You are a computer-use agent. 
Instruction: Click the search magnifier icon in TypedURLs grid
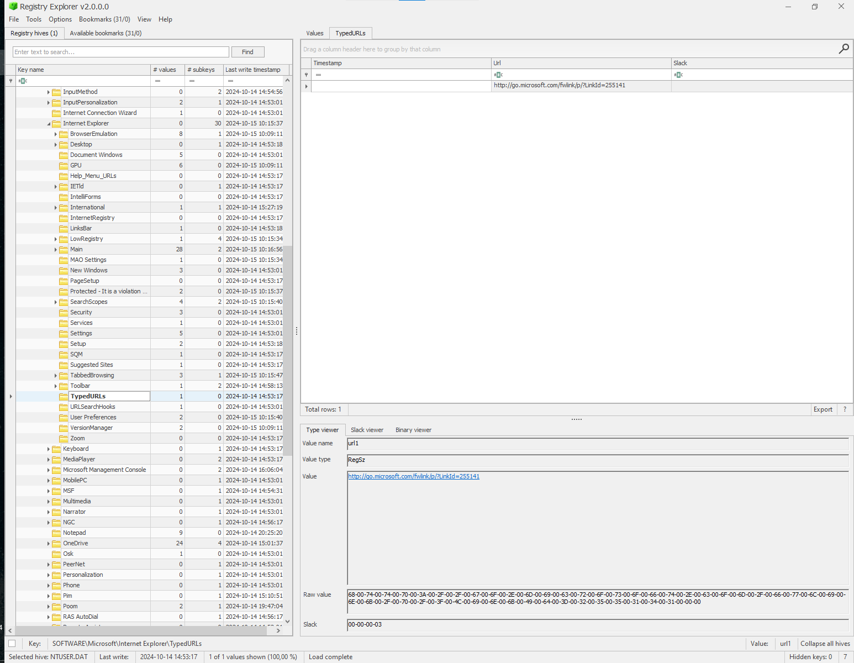(x=844, y=49)
